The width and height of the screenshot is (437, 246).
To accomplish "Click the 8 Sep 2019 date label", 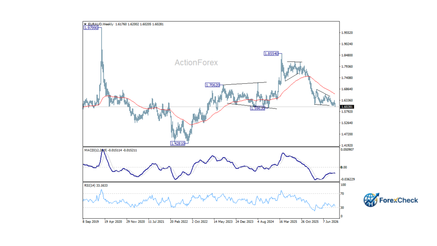I will 91,222.
